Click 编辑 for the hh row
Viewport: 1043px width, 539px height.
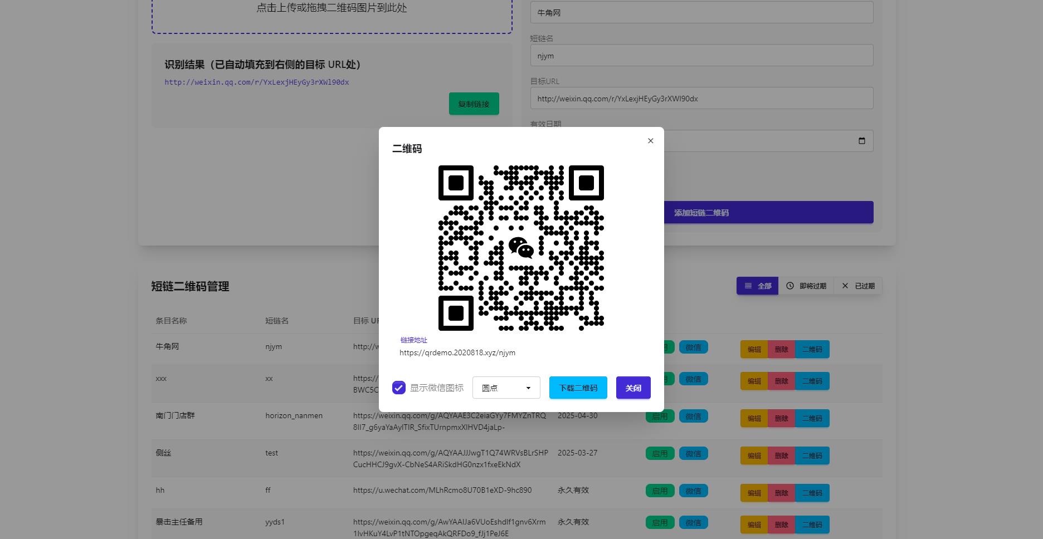tap(754, 493)
